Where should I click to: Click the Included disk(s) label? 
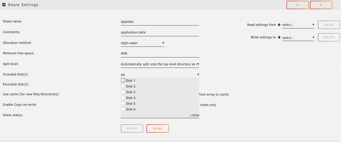pos(16,75)
